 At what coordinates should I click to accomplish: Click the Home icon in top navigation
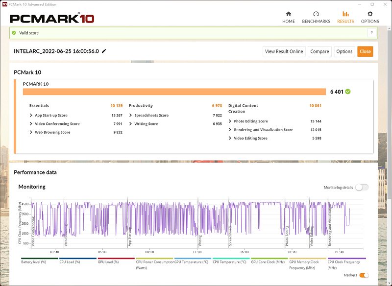click(x=289, y=14)
